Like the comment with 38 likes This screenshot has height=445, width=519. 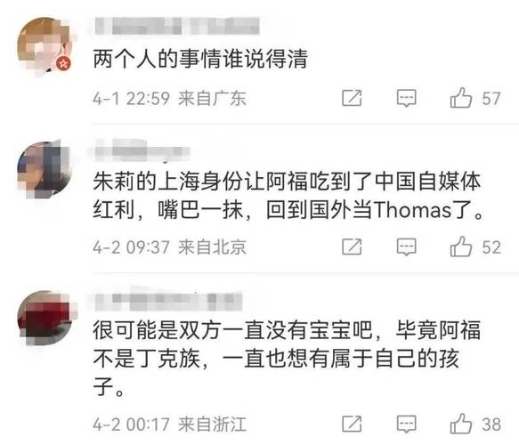[461, 424]
